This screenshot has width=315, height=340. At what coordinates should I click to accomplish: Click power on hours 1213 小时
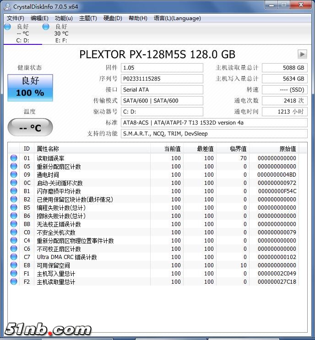pyautogui.click(x=285, y=112)
